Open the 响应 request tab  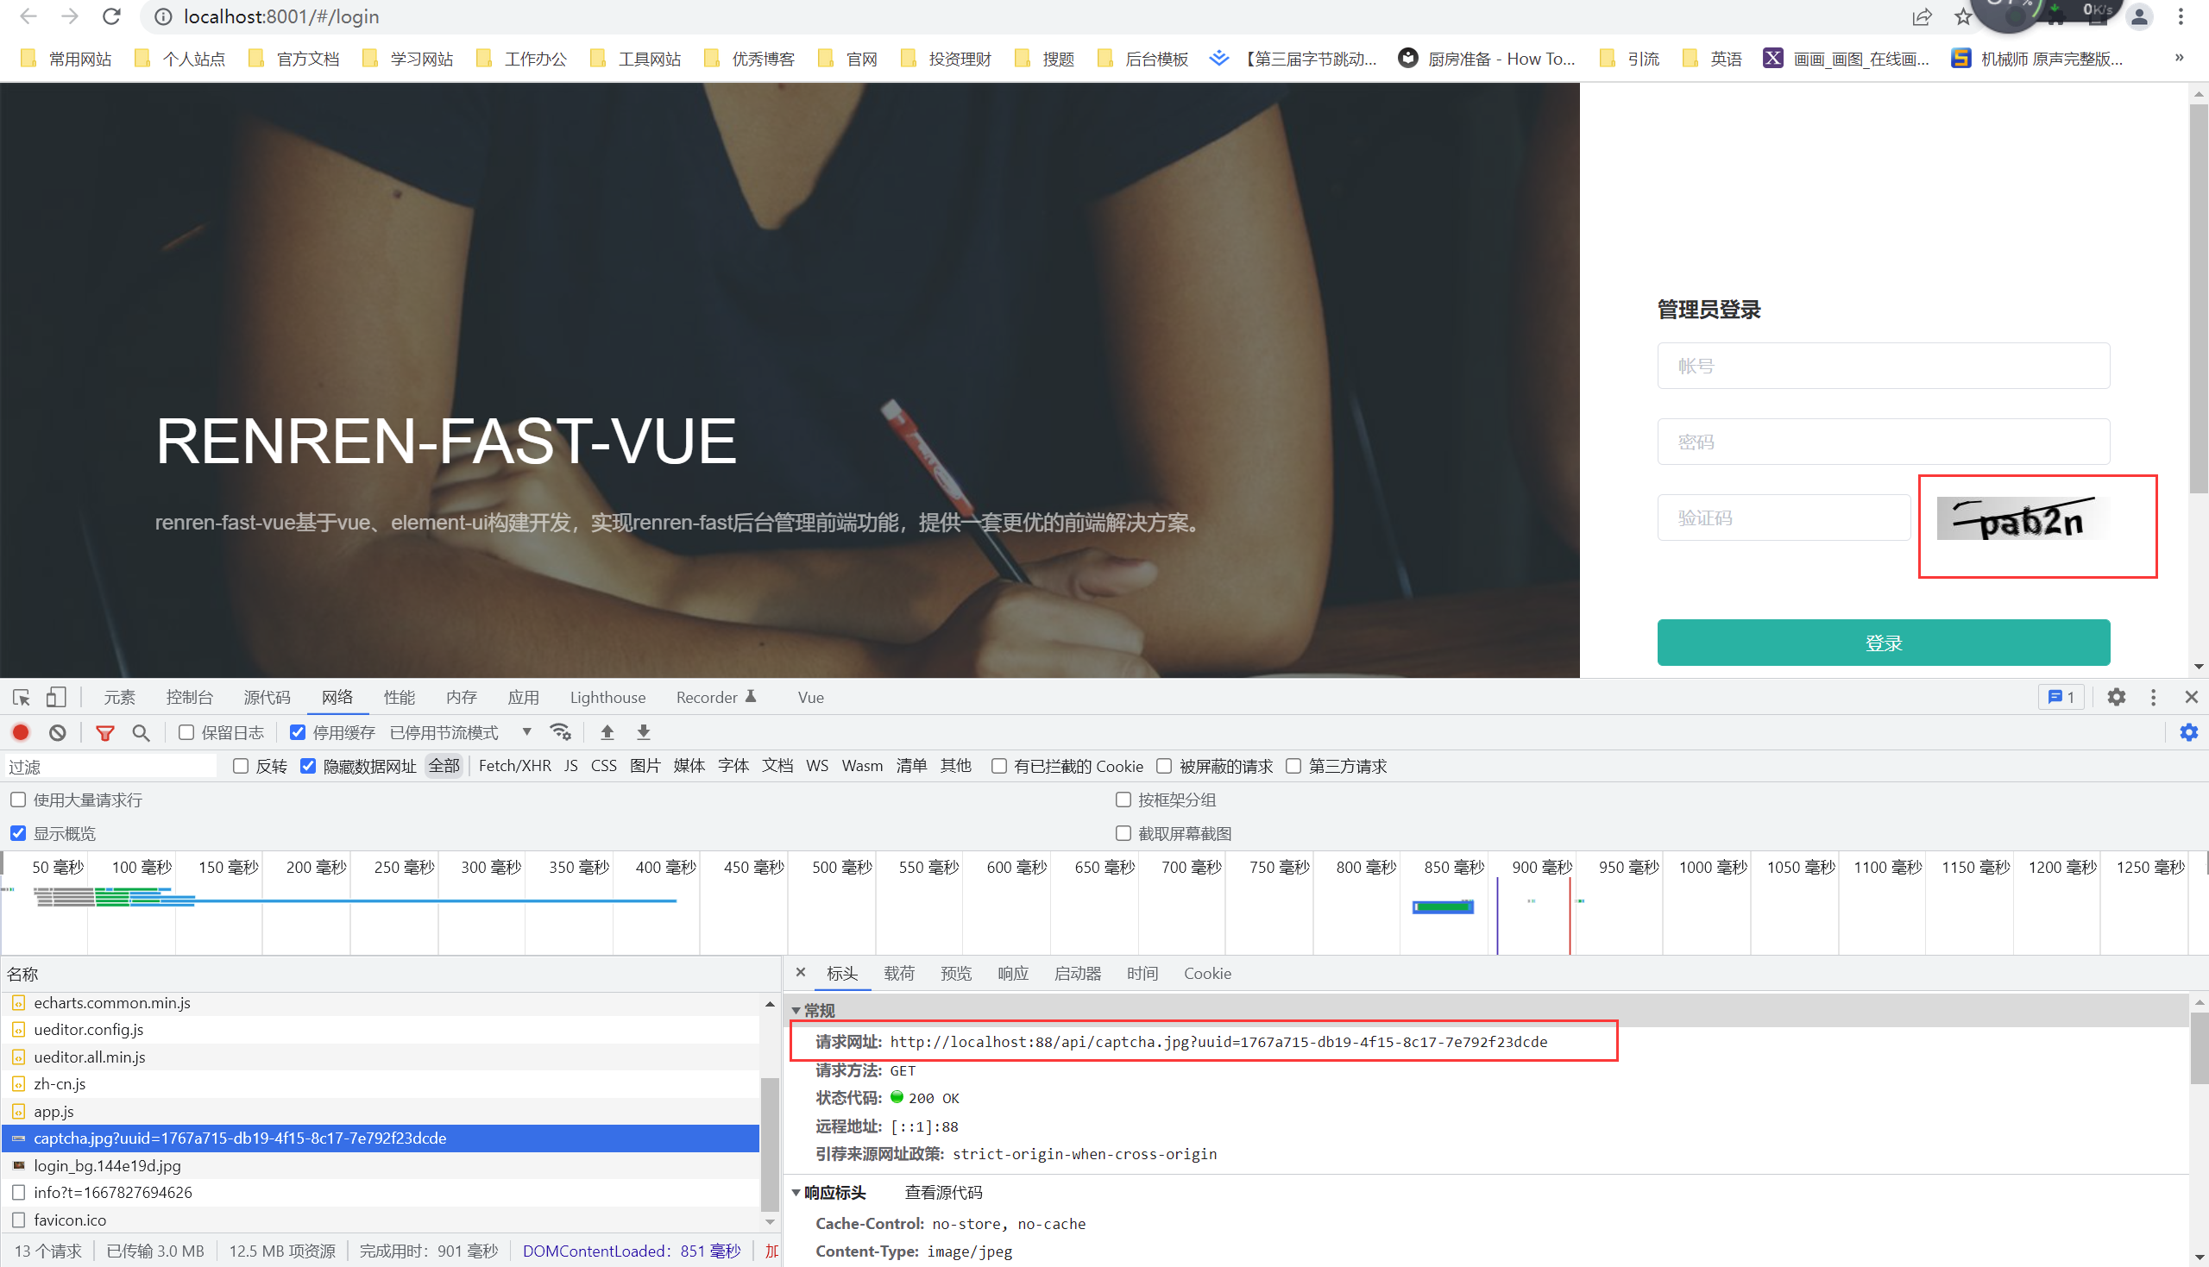tap(1013, 973)
